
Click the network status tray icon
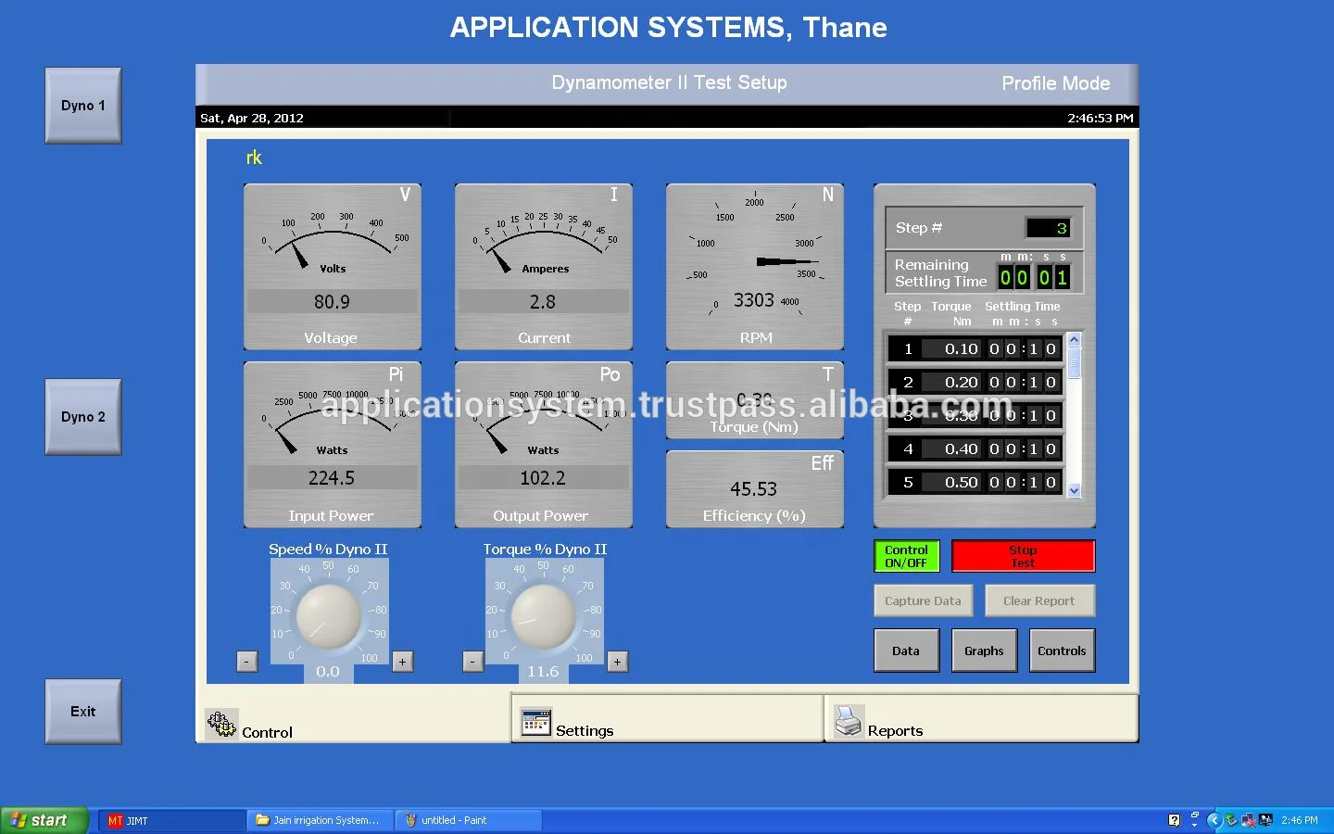[x=1248, y=820]
